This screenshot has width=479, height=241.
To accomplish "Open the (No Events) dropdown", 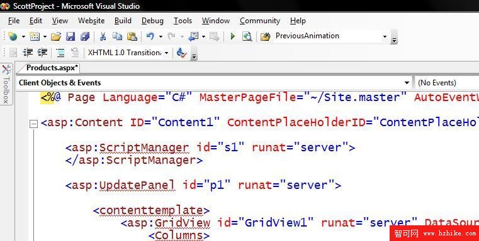I will click(446, 83).
